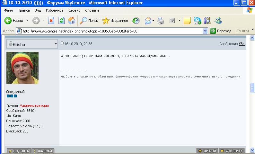Click the Переход go button
This screenshot has width=255, height=154.
click(221, 31)
